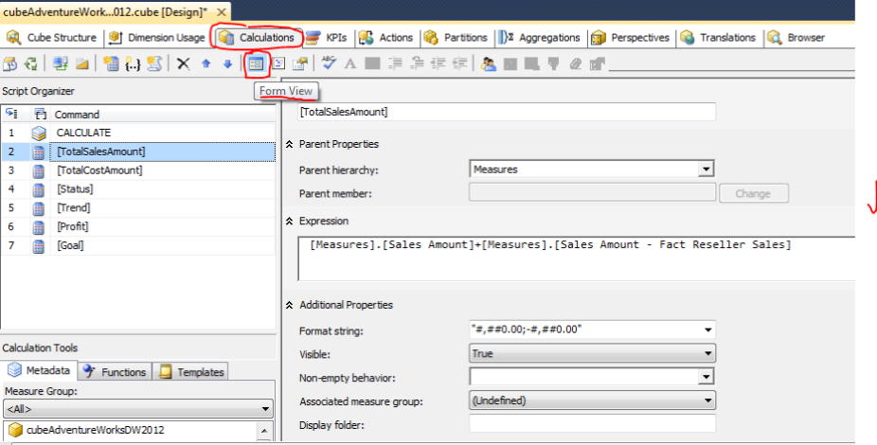The image size is (877, 445).
Task: Click the Parent member text field
Action: pos(592,193)
